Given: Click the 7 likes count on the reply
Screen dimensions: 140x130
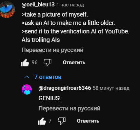Looking at the screenshot, I should (50, 121).
